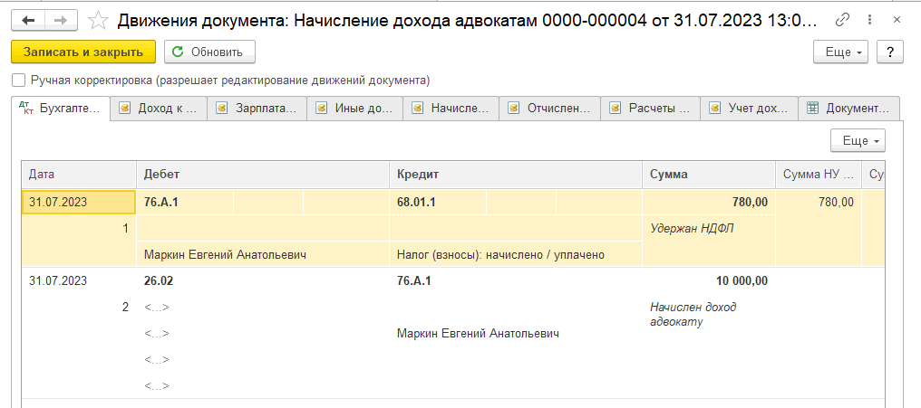Select the debit account 26.02 cell

tap(159, 280)
